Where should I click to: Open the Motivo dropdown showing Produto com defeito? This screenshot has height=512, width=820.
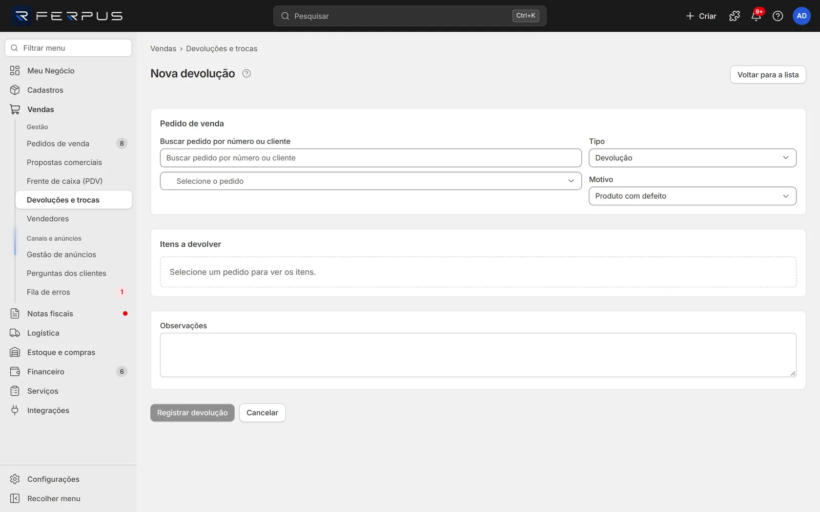(692, 196)
